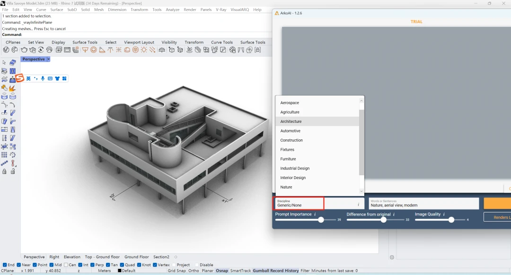Click the orange Sogou S logo icon
The image size is (511, 275).
tap(20, 78)
